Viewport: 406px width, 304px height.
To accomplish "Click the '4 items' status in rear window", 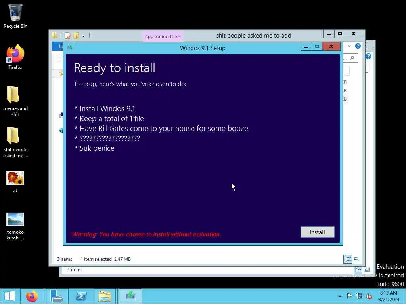I will pos(75,269).
